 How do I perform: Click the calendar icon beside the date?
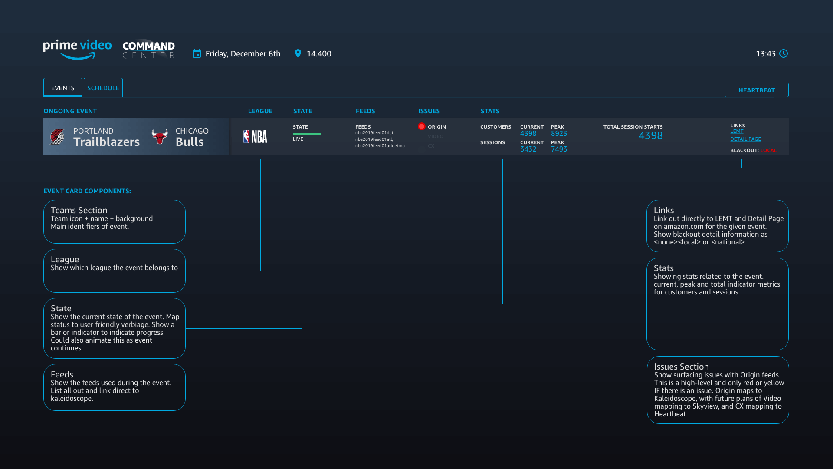197,53
